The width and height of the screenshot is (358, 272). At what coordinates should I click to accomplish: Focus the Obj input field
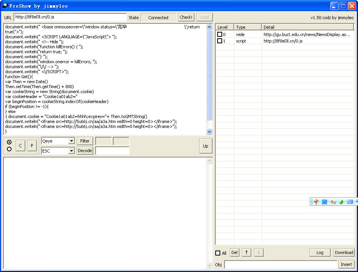(281, 264)
